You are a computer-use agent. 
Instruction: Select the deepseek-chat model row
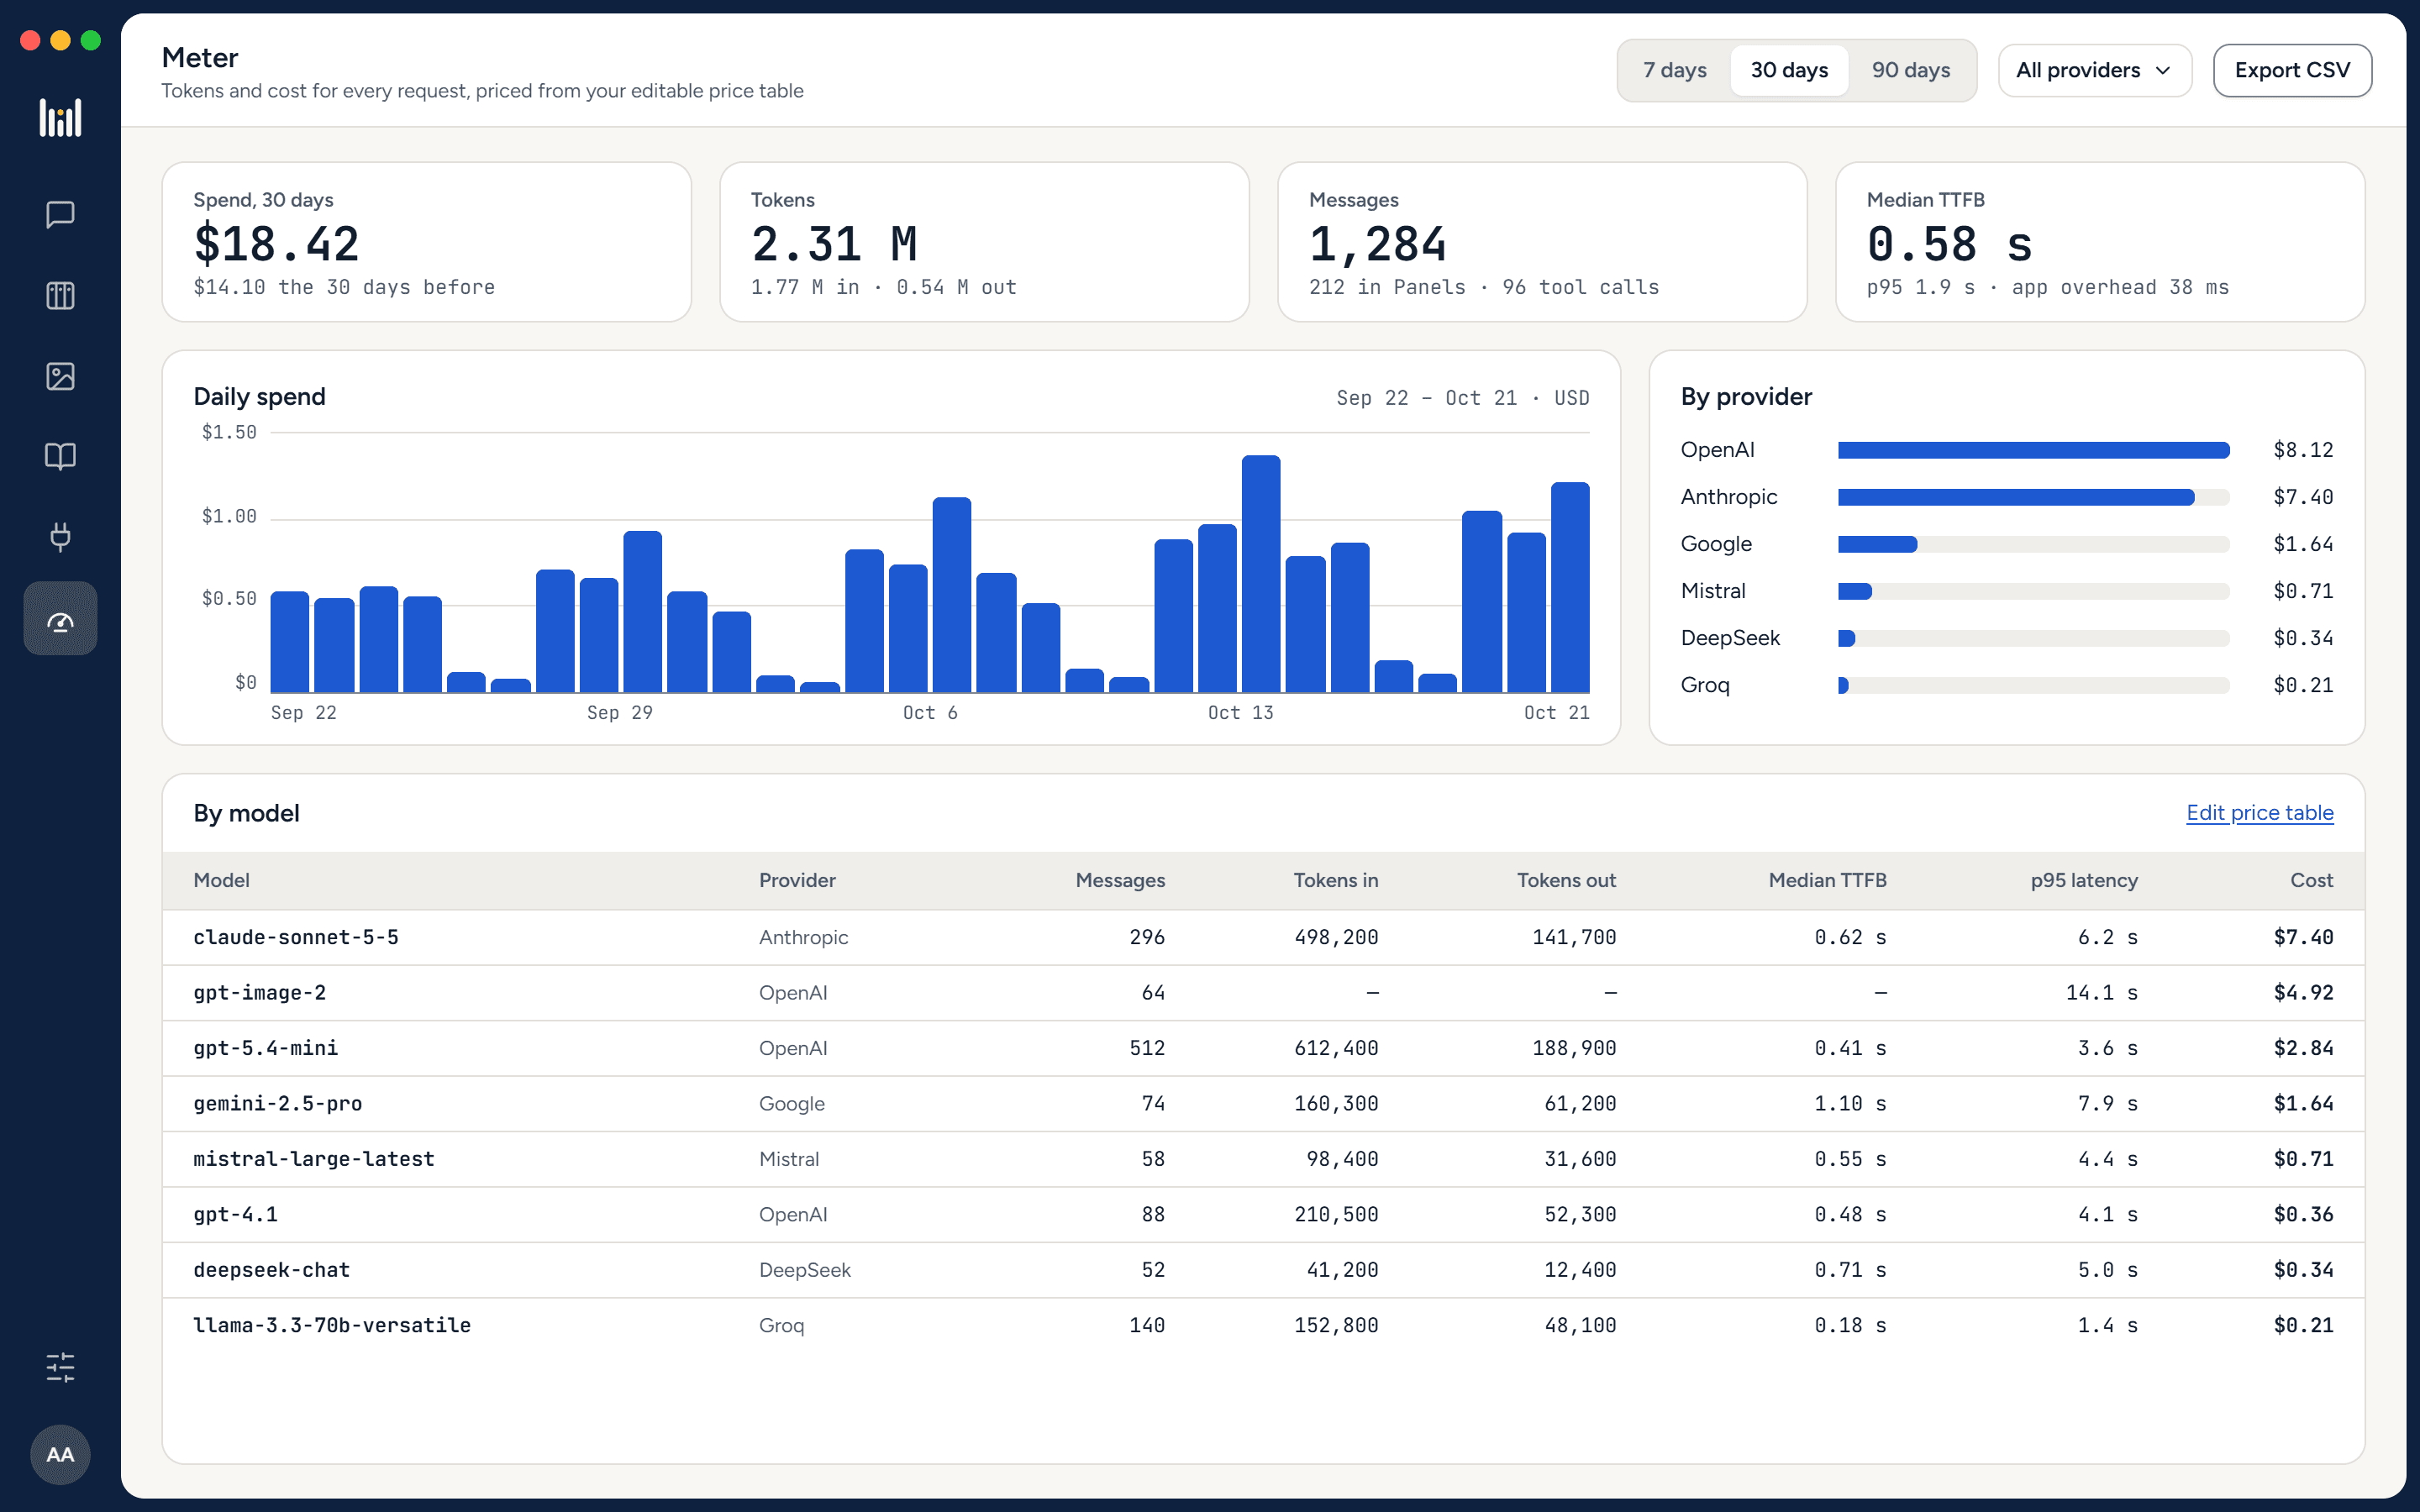[x=1263, y=1270]
